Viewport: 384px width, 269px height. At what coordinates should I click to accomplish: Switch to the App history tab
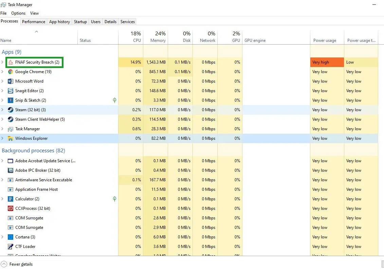59,21
